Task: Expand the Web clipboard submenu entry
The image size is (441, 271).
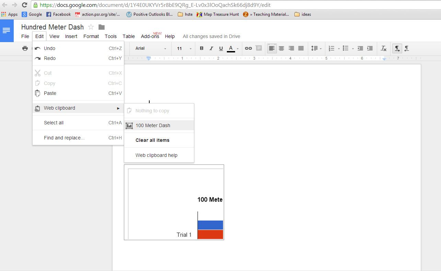Action: click(78, 108)
